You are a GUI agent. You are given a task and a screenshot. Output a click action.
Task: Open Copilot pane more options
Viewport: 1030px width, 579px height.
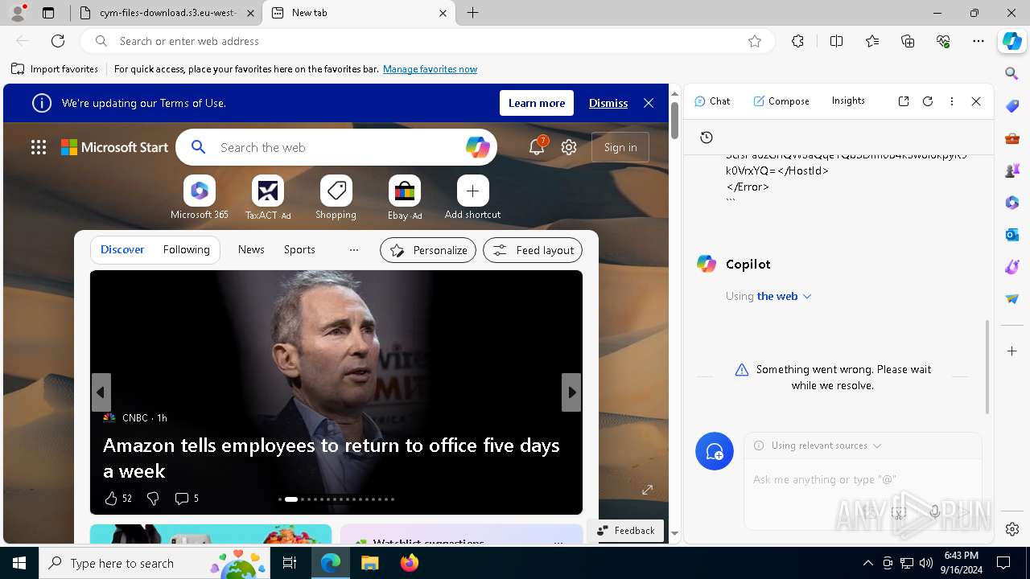[952, 101]
